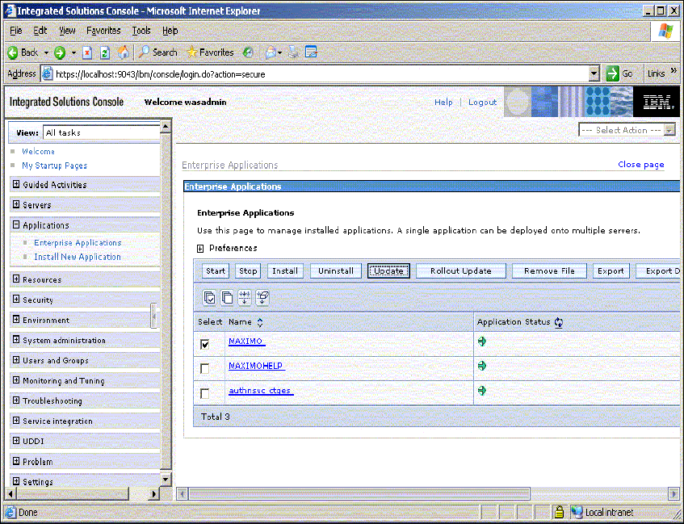The height and width of the screenshot is (524, 684).
Task: Expand the Preferences section
Action: 200,249
